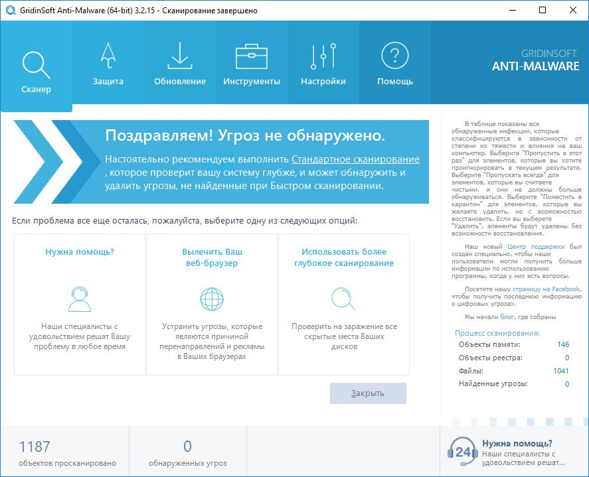The height and width of the screenshot is (477, 589).
Task: Close the Anti-Malware window
Action: [573, 10]
